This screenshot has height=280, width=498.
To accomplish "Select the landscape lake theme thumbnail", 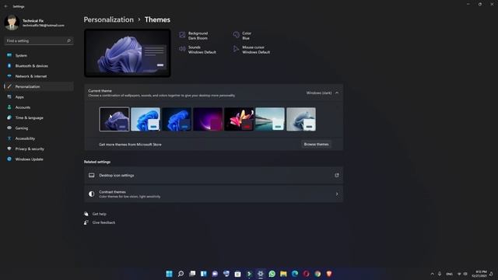I will [x=270, y=119].
